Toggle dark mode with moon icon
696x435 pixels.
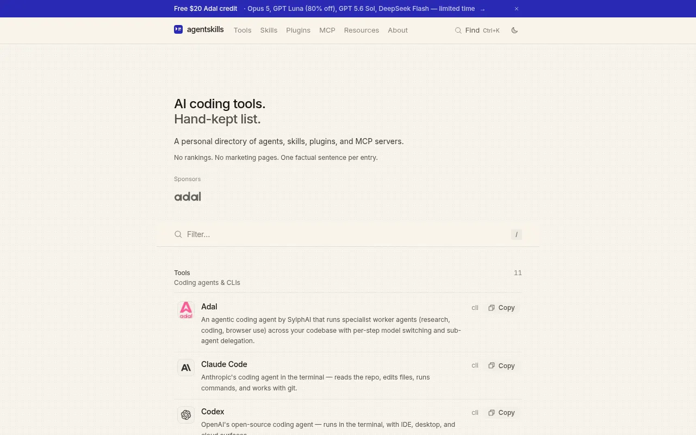click(x=514, y=30)
